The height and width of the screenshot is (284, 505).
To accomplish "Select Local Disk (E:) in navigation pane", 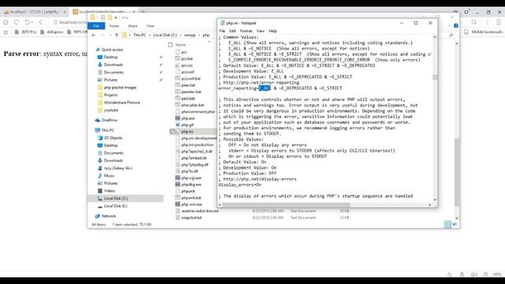I will (115, 206).
